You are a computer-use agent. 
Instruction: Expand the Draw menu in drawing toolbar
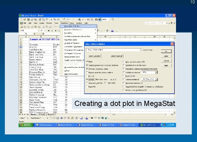tap(22, 118)
